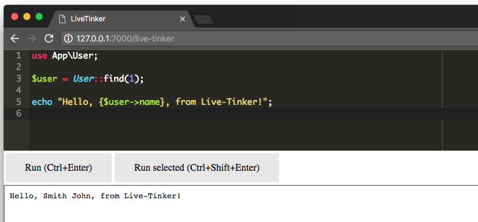Click the browser forward arrow
Viewport: 478px width, 222px height.
31,38
